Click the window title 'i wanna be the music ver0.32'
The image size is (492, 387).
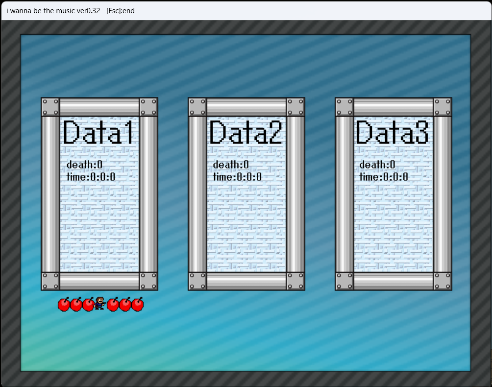[x=53, y=11]
